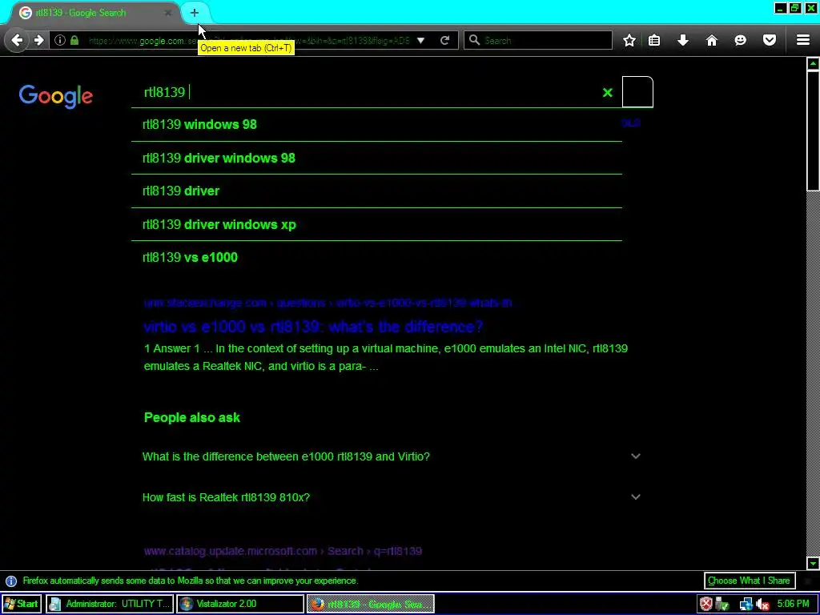
Task: Switch to Vistalizator 2.00 taskbar window
Action: coord(240,604)
